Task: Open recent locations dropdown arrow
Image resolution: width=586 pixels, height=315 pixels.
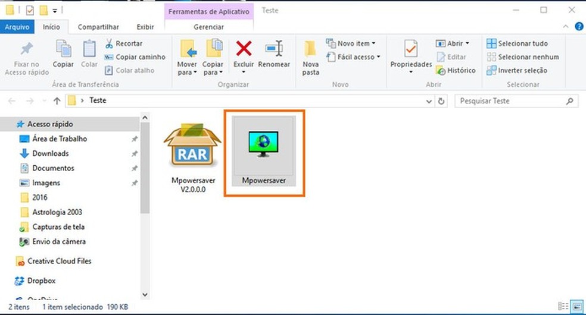Action: [x=44, y=101]
